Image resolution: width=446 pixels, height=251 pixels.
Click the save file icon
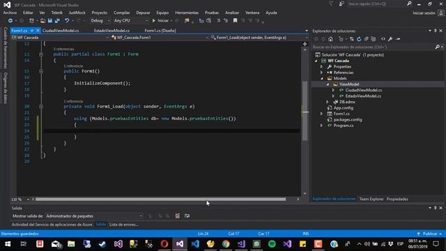50,20
